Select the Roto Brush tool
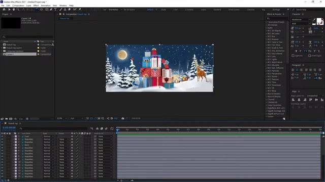 75,10
